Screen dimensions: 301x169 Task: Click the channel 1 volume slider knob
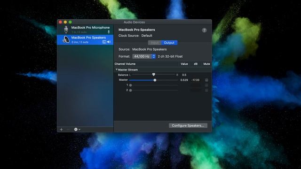click(131, 85)
